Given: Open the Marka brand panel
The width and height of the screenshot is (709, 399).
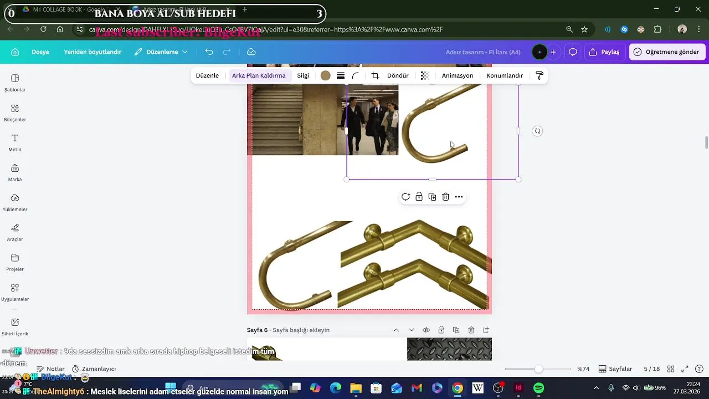Looking at the screenshot, I should pyautogui.click(x=15, y=172).
